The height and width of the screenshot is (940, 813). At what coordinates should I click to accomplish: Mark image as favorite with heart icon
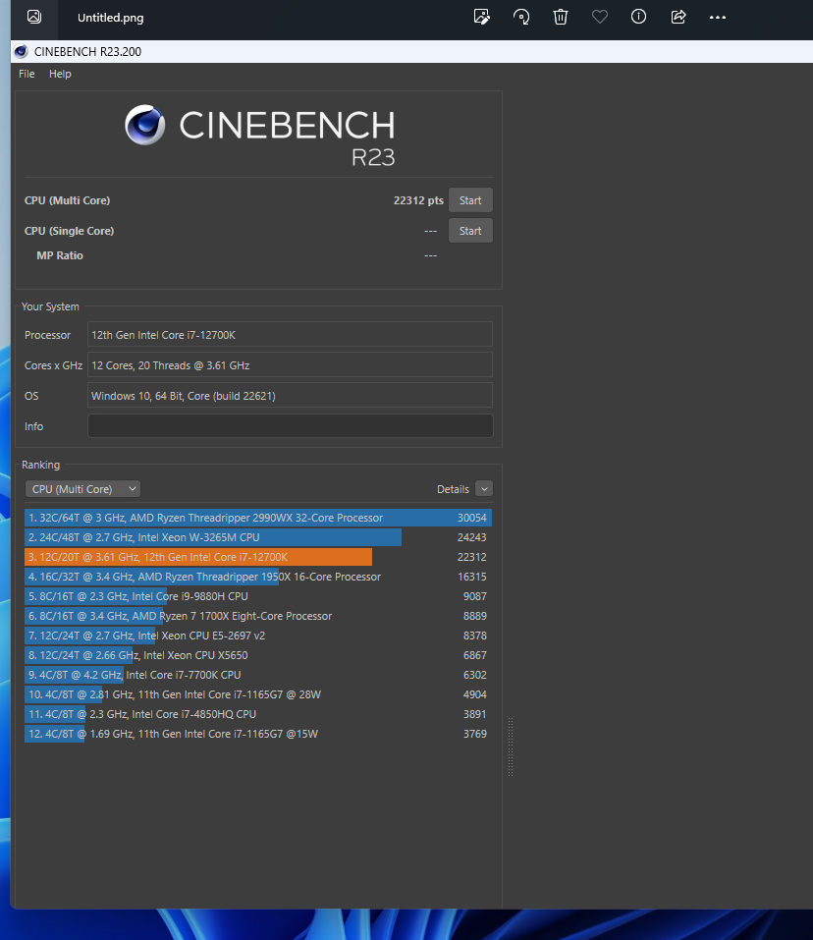click(600, 17)
